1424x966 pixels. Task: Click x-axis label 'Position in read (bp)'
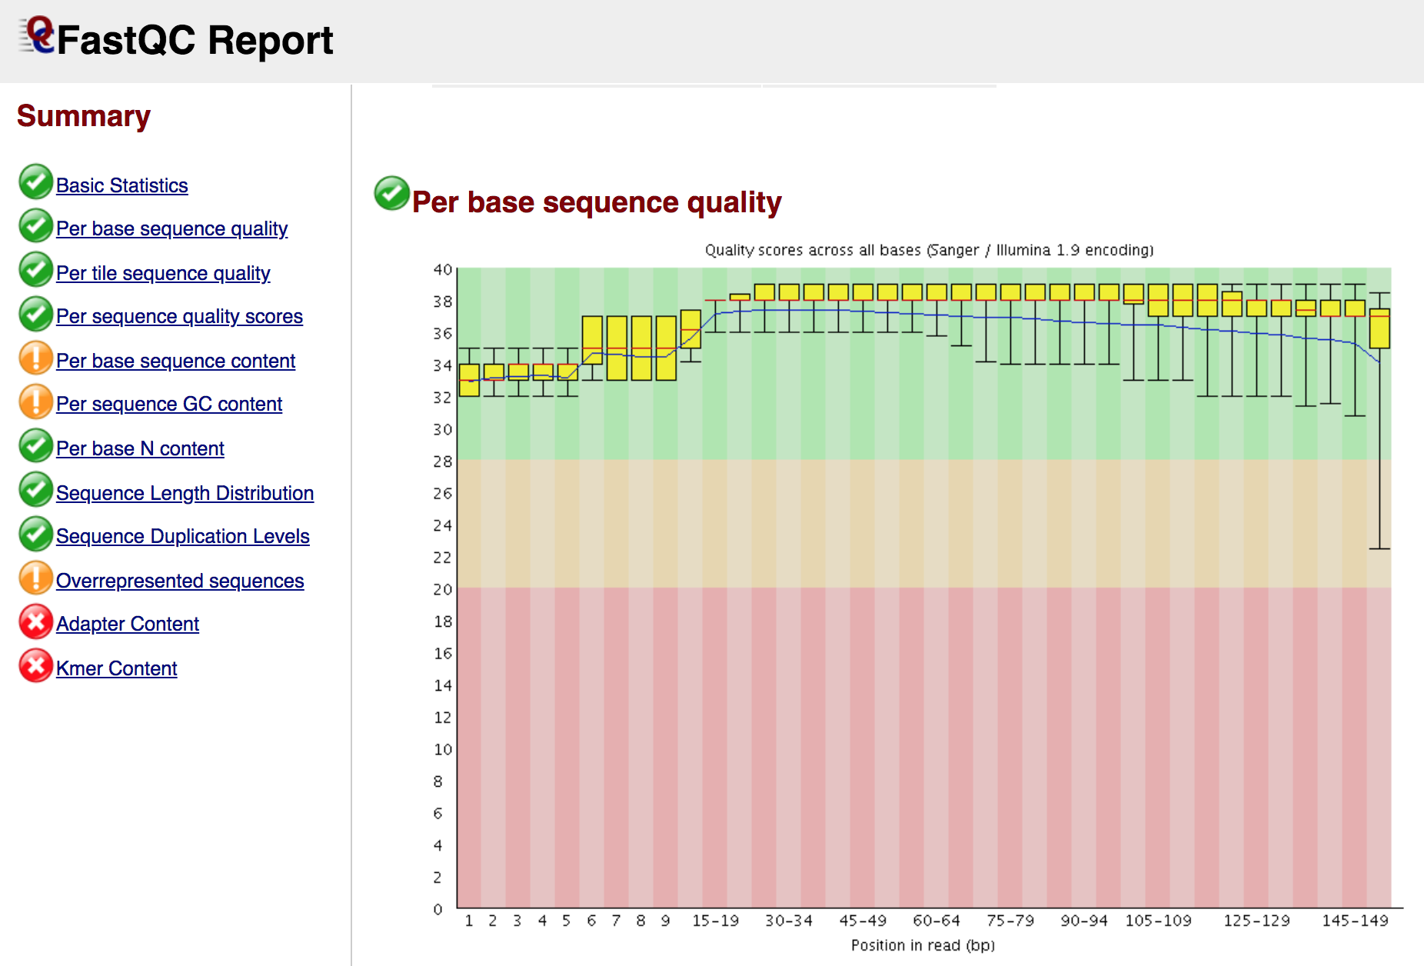click(923, 945)
